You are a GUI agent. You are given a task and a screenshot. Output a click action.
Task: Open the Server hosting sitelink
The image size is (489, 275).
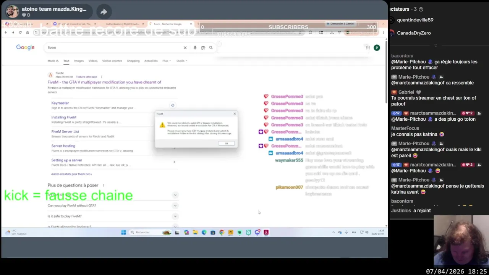click(63, 146)
